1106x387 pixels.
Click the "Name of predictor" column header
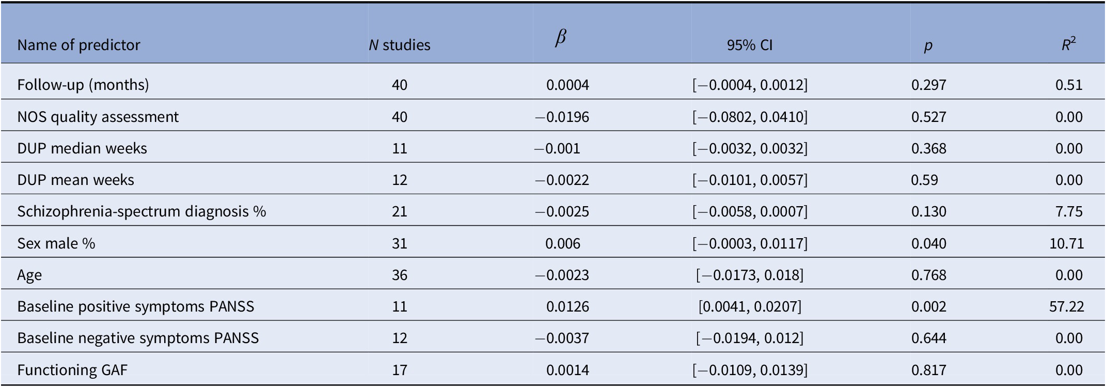pos(78,45)
